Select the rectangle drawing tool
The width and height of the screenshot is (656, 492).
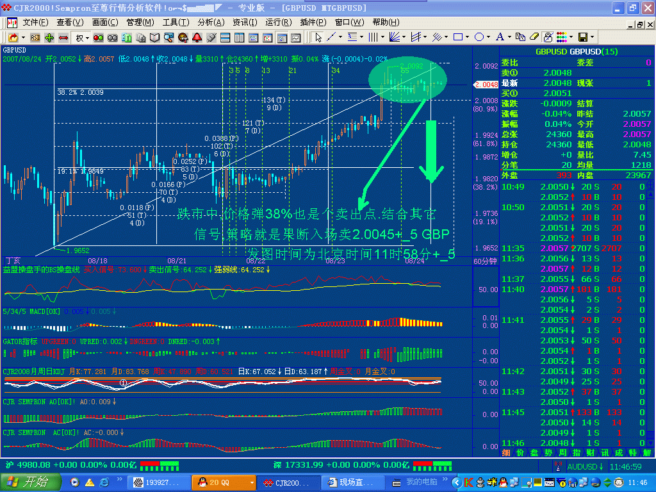[458, 37]
